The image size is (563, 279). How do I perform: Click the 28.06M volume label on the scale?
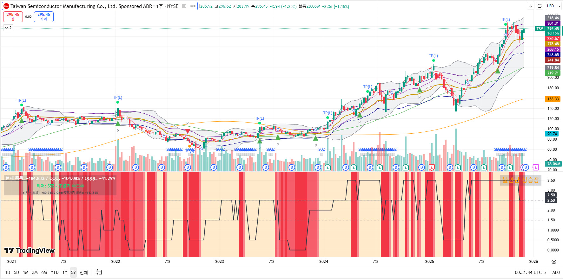[x=553, y=164]
